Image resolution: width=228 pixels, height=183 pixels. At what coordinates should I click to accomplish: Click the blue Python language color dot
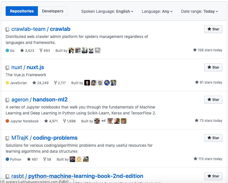(7, 159)
